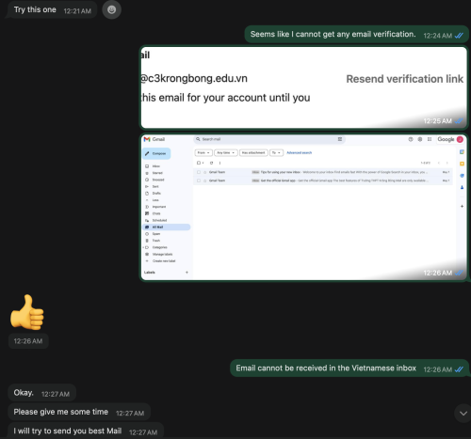Click the 12:24 AM timestamp
The height and width of the screenshot is (439, 471).
pyautogui.click(x=437, y=36)
